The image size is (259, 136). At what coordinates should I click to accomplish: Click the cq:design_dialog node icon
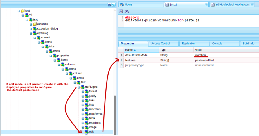[x=35, y=28]
